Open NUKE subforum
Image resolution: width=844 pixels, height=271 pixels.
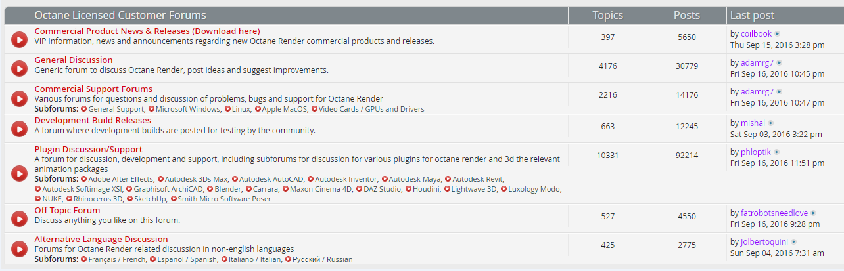(x=52, y=199)
